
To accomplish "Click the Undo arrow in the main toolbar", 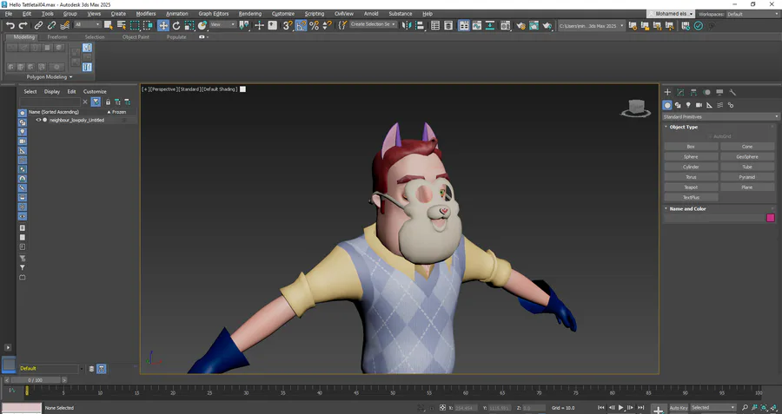I will (x=10, y=25).
